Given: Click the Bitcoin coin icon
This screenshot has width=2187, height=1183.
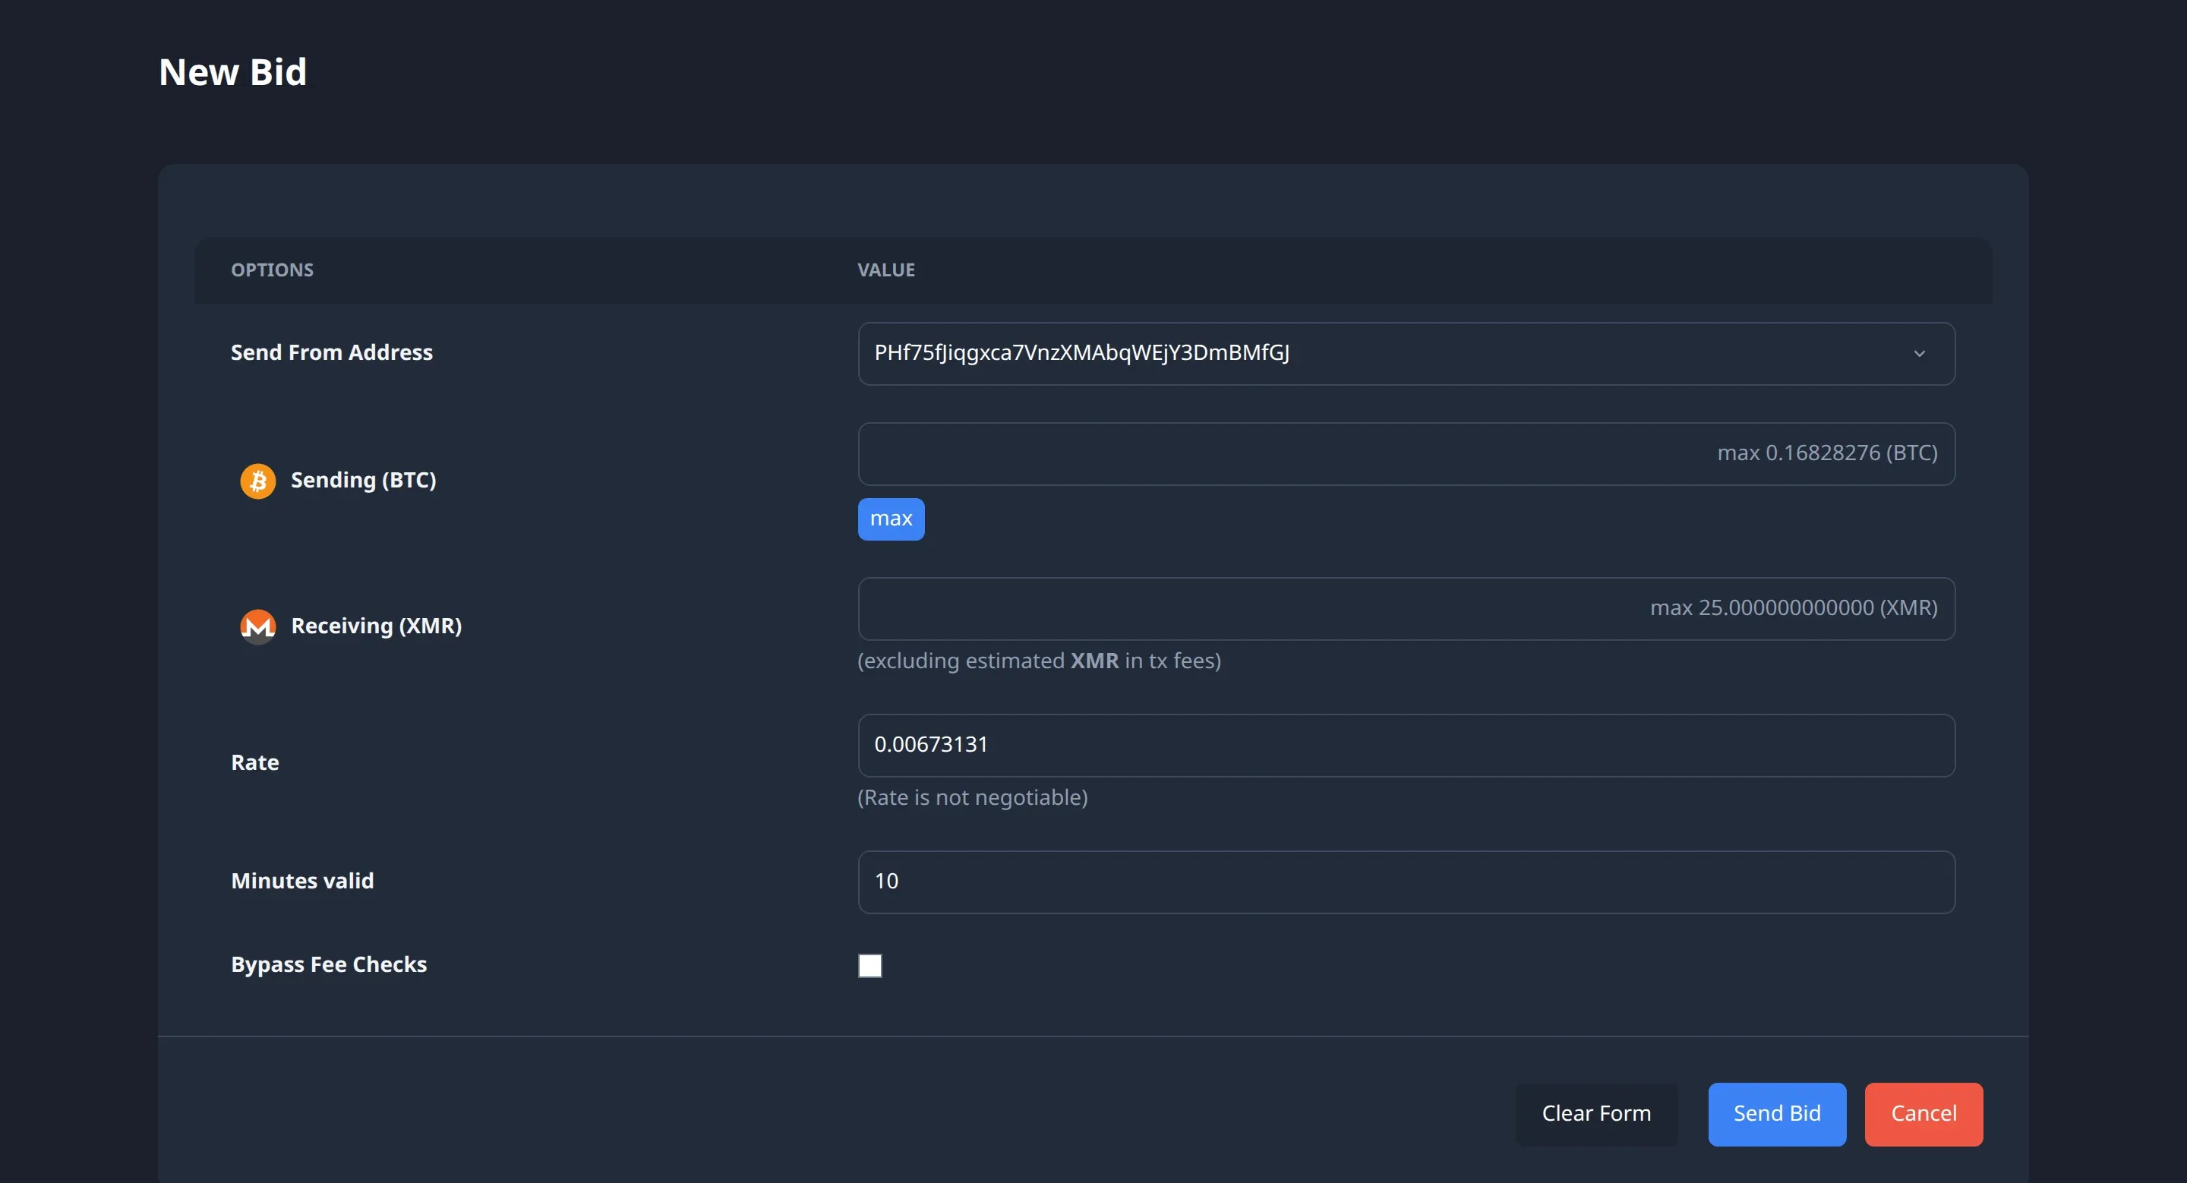Looking at the screenshot, I should pos(258,481).
